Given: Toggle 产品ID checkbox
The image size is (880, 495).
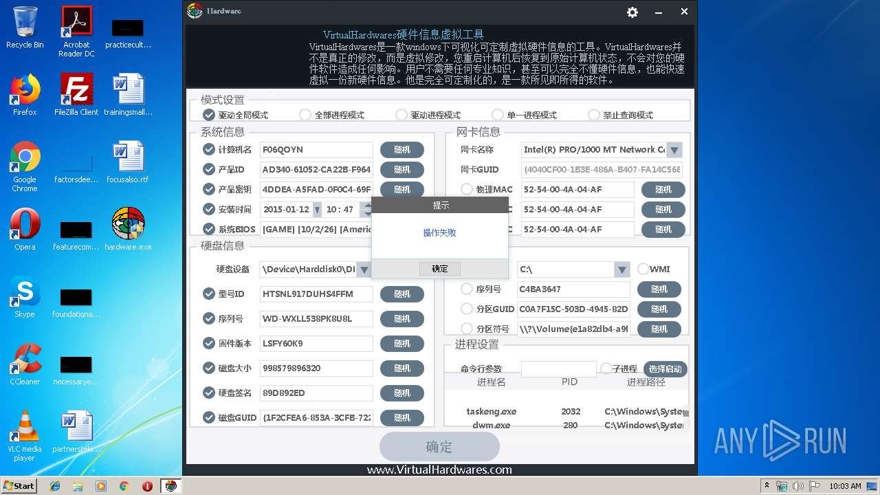Looking at the screenshot, I should point(209,169).
